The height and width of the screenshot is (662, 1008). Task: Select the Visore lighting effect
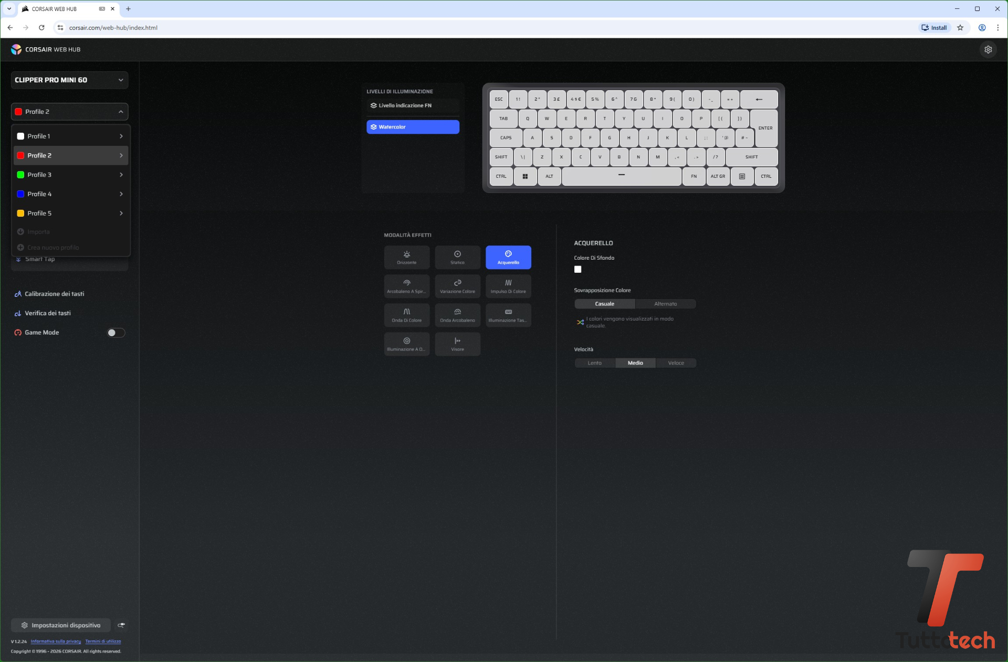pos(457,344)
